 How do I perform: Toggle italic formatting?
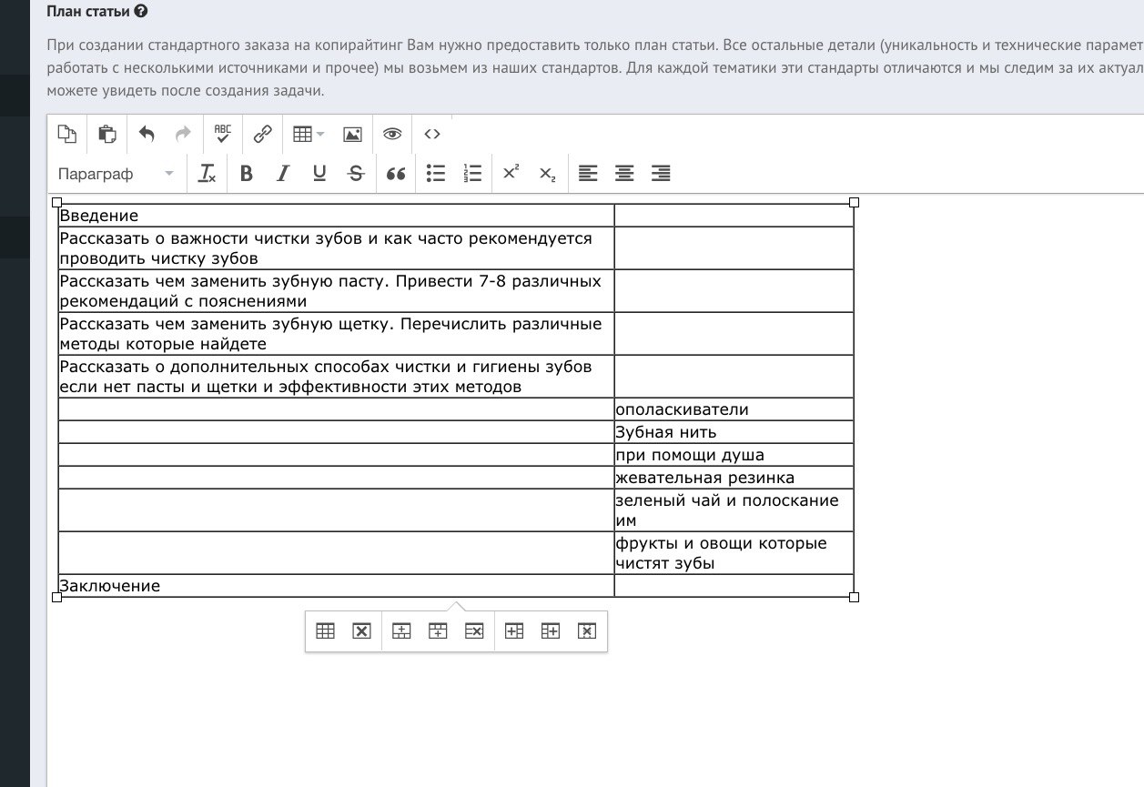point(283,173)
